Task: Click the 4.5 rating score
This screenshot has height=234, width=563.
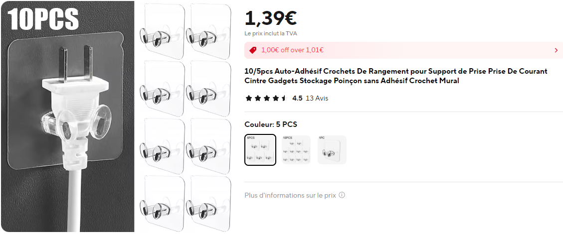Action: click(x=297, y=98)
